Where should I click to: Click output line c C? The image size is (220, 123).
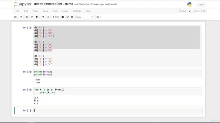pyautogui.click(x=36, y=104)
